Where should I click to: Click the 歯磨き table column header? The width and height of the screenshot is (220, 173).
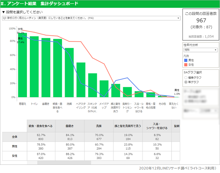(x=70, y=126)
